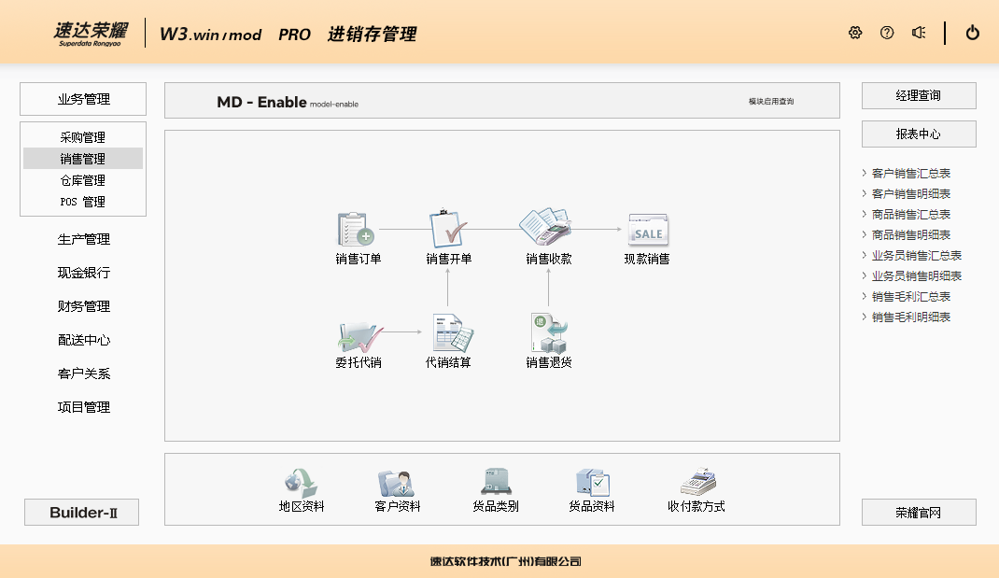
Task: Open the 销售订单 sales order icon
Action: pos(357,229)
